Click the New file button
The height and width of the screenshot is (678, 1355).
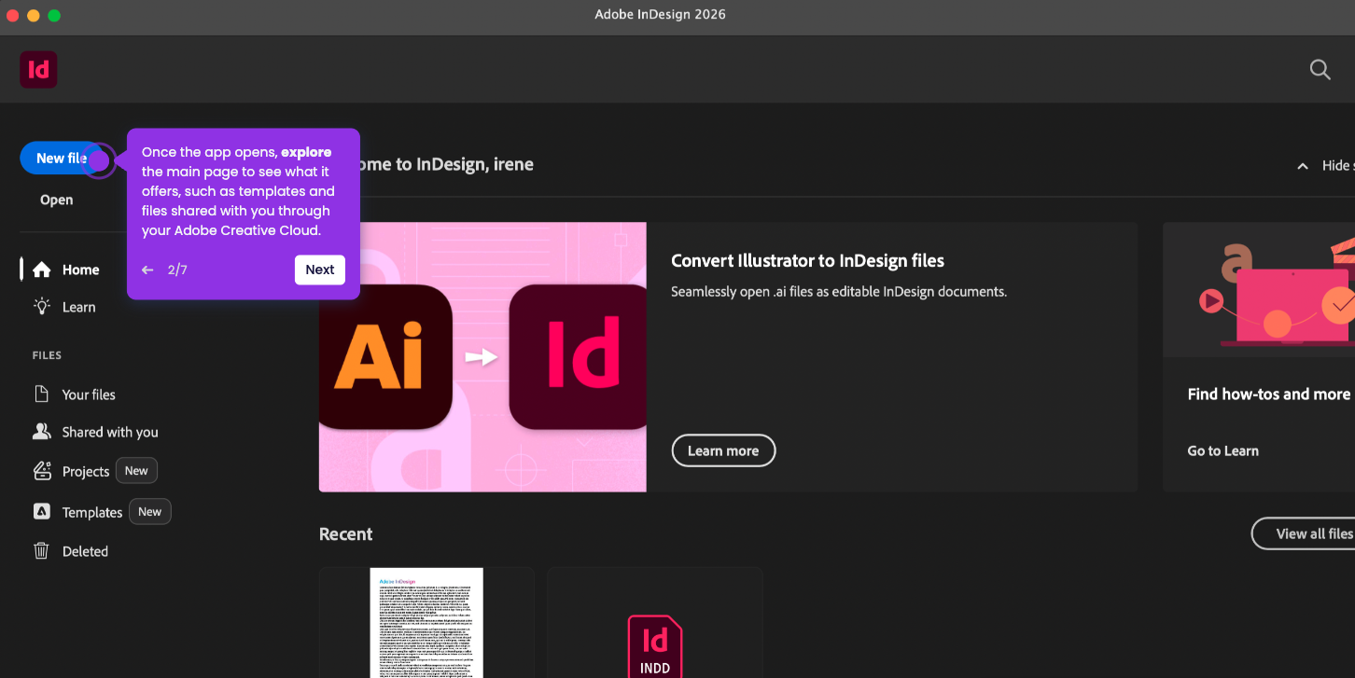tap(62, 159)
